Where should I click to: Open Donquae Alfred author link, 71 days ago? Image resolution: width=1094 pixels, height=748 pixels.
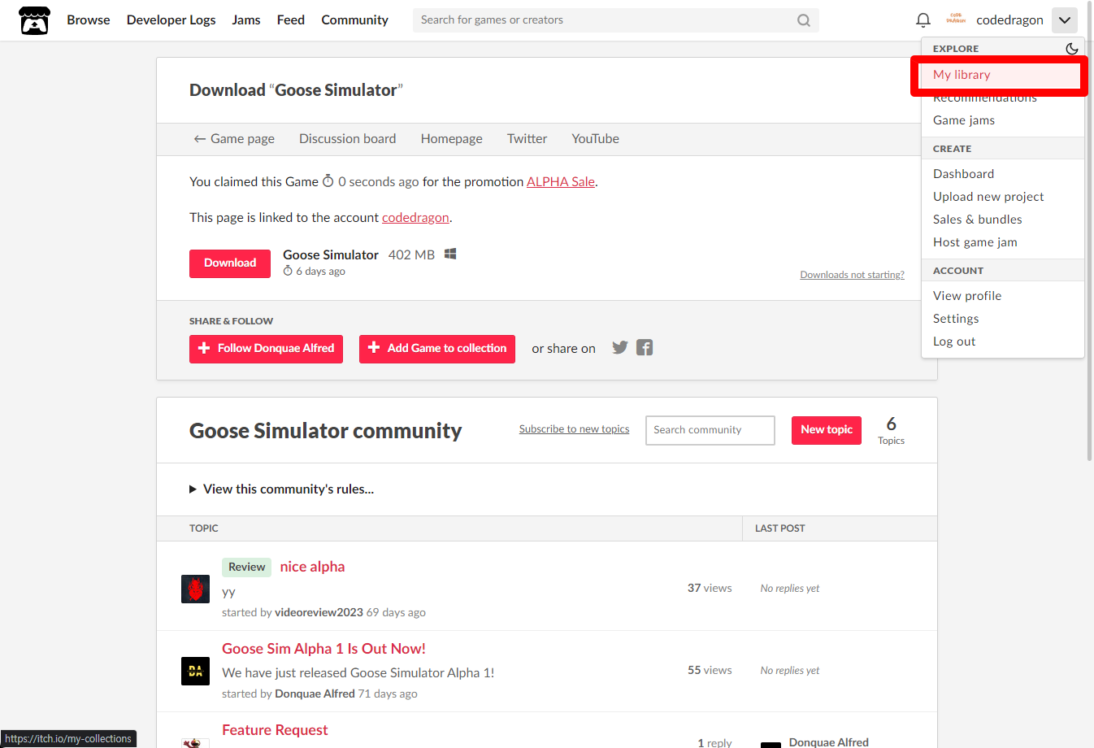315,694
